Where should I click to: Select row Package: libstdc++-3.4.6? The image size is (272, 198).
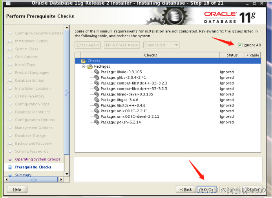(168, 105)
